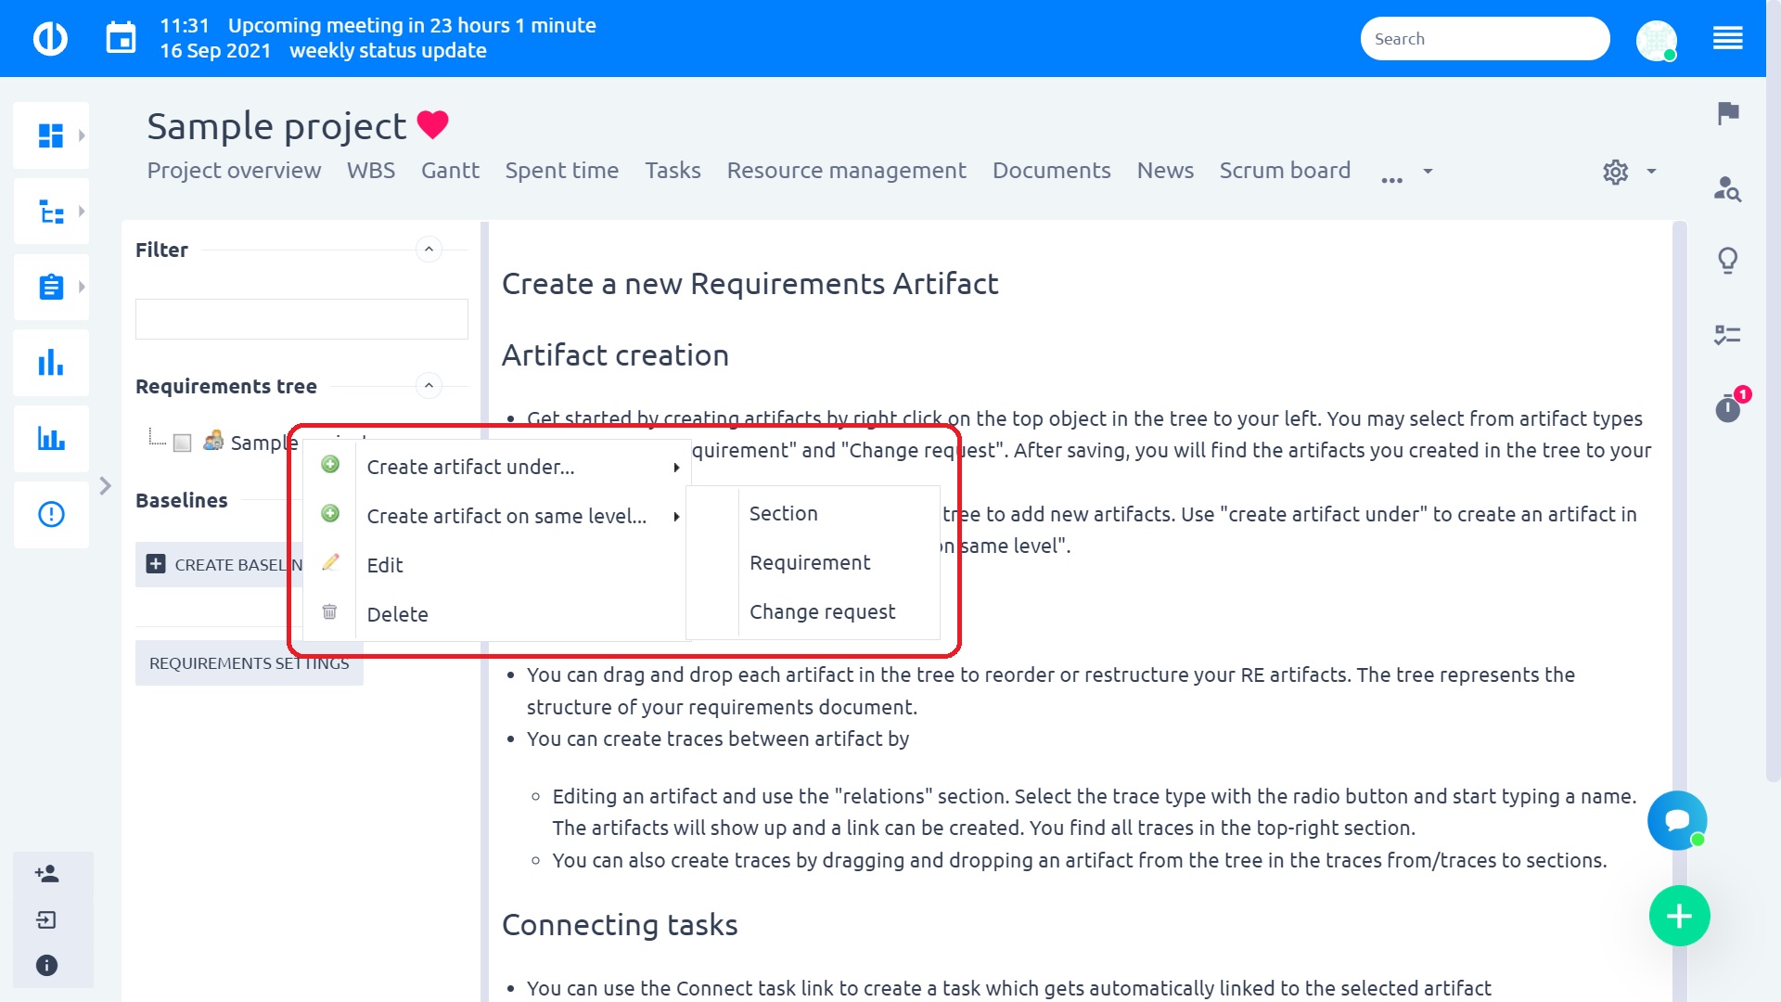Choose Delete in the context menu
The height and width of the screenshot is (1002, 1781).
(x=397, y=614)
